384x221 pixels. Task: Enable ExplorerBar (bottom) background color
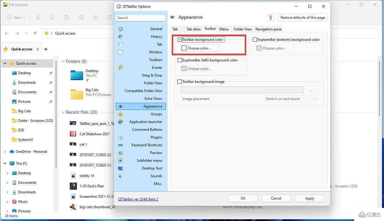(x=255, y=40)
